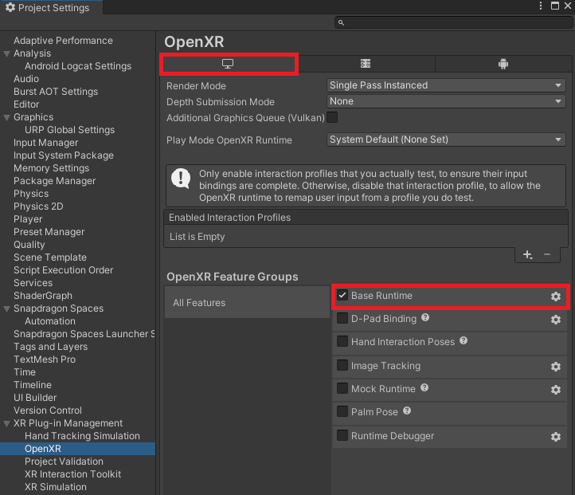
Task: Maximize the Project Settings window
Action: click(x=555, y=6)
